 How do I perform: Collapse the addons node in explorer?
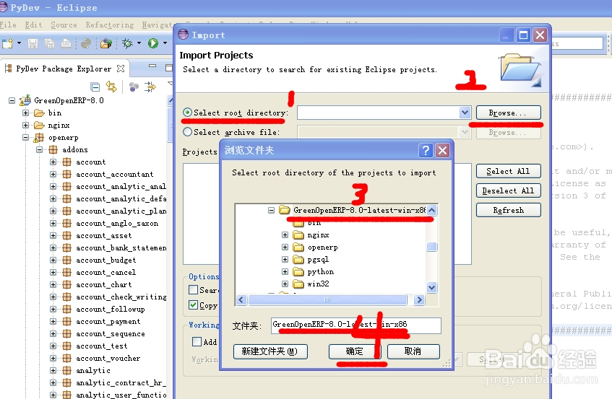pyautogui.click(x=40, y=149)
